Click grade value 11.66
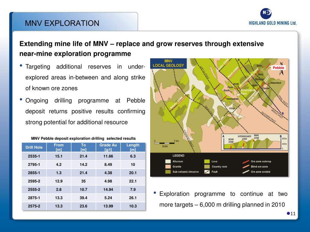 click(x=108, y=156)
